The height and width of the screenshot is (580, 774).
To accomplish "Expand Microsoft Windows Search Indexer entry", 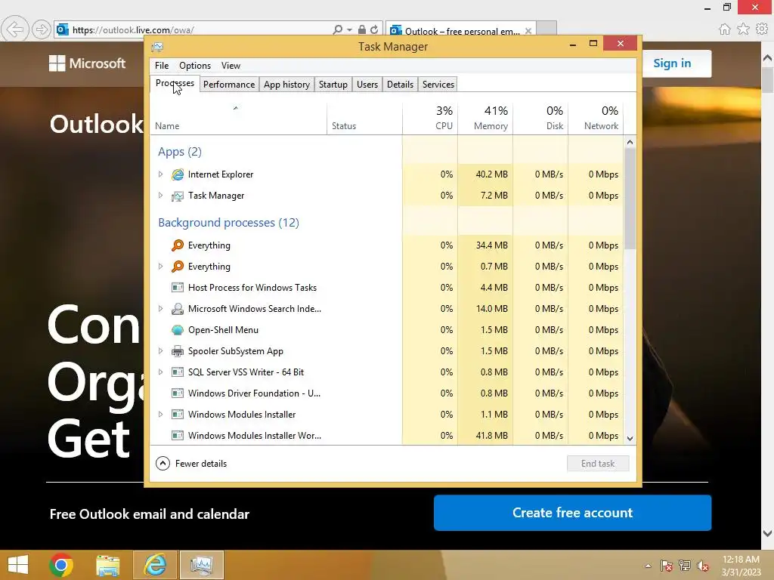I will tap(160, 309).
